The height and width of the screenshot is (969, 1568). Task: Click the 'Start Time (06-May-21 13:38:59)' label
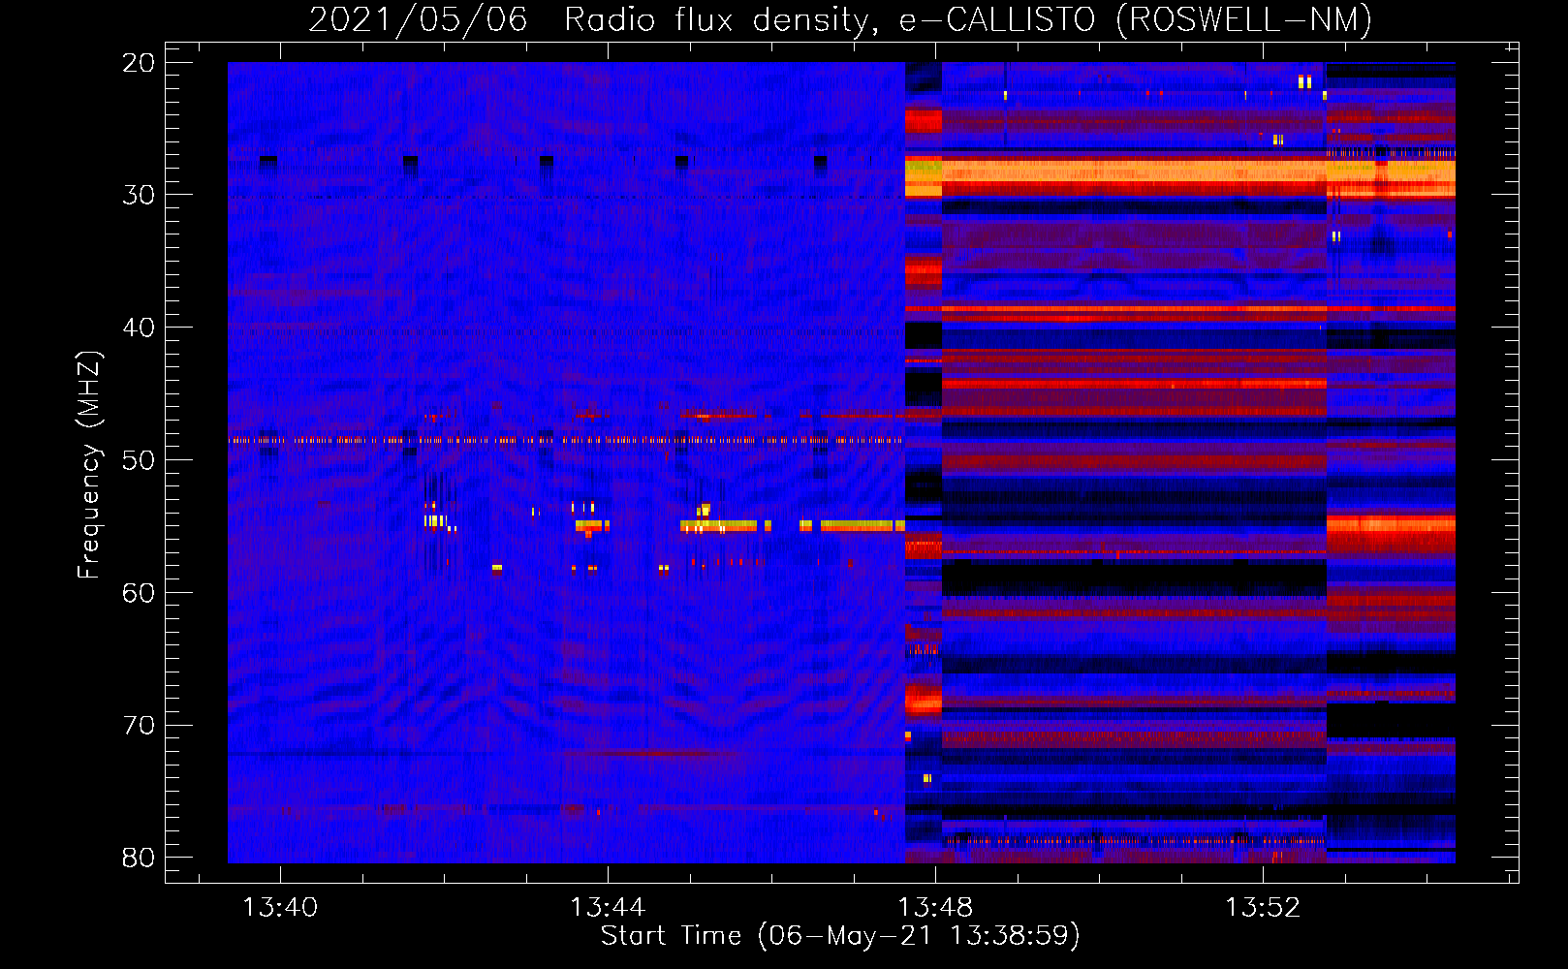840,936
